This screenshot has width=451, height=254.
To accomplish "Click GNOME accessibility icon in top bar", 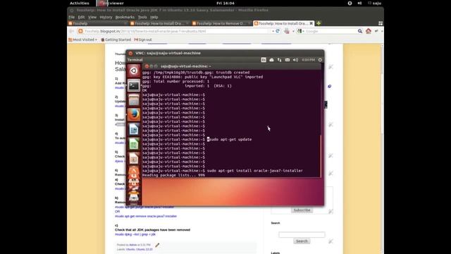I will click(350, 3).
